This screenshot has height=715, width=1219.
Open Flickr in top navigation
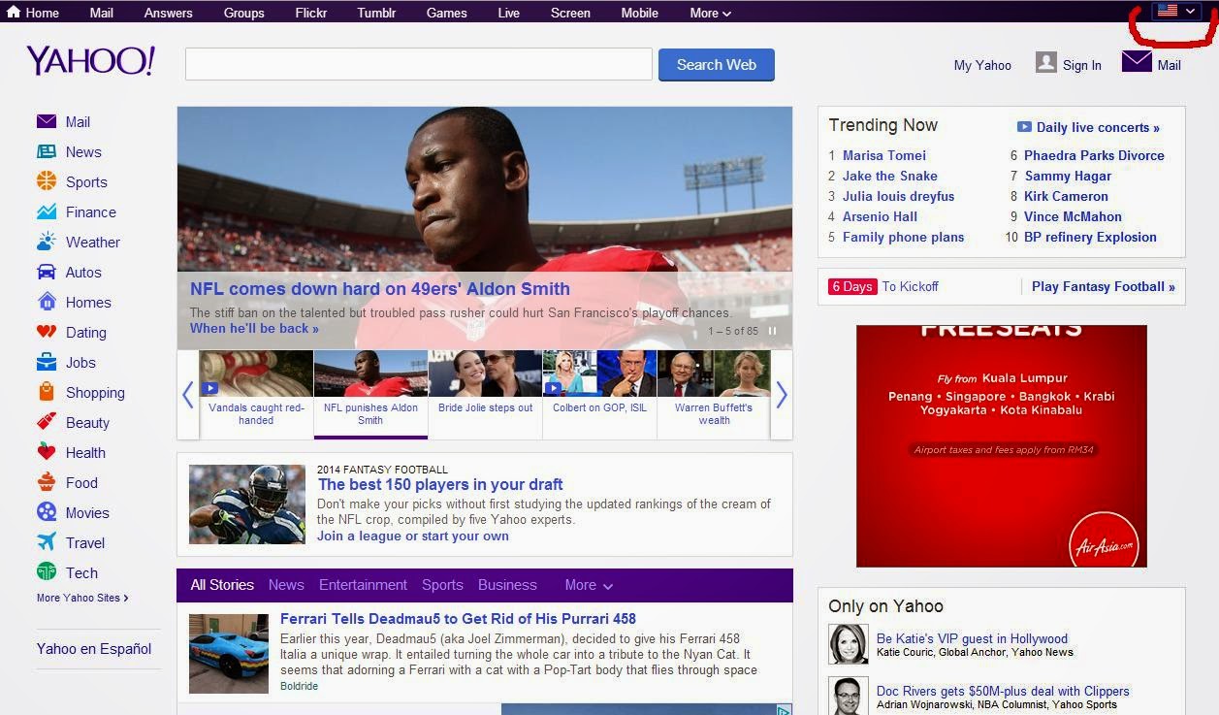tap(311, 13)
